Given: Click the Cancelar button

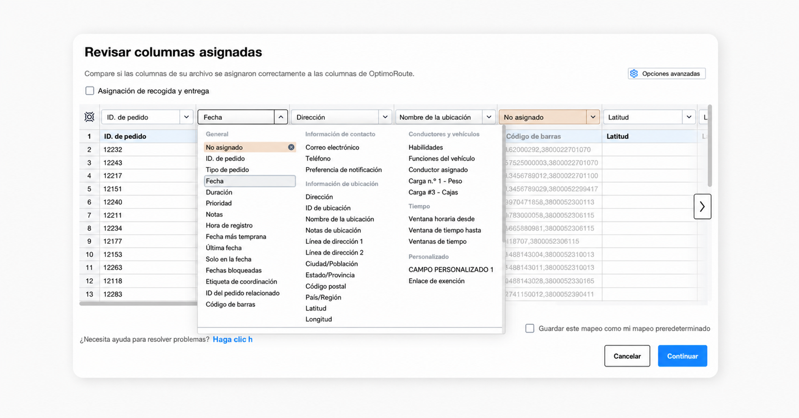Looking at the screenshot, I should click(x=627, y=356).
